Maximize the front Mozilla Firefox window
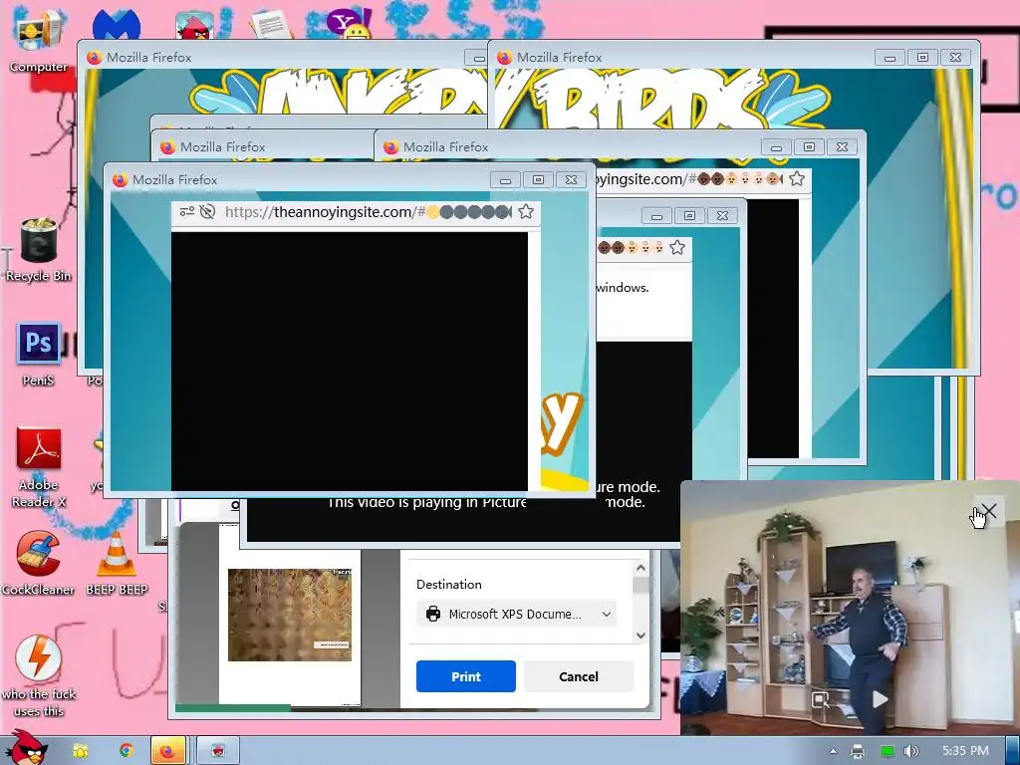 [x=538, y=179]
